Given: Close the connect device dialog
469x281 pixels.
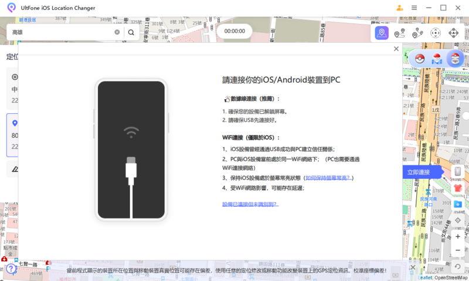Looking at the screenshot, I should (x=396, y=49).
